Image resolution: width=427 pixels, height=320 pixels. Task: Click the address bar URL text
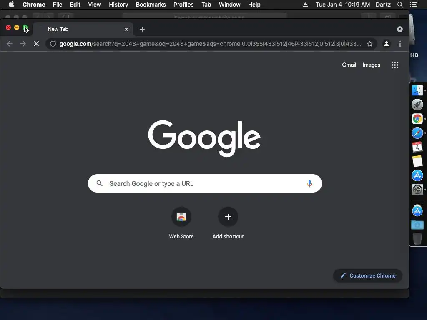point(210,44)
